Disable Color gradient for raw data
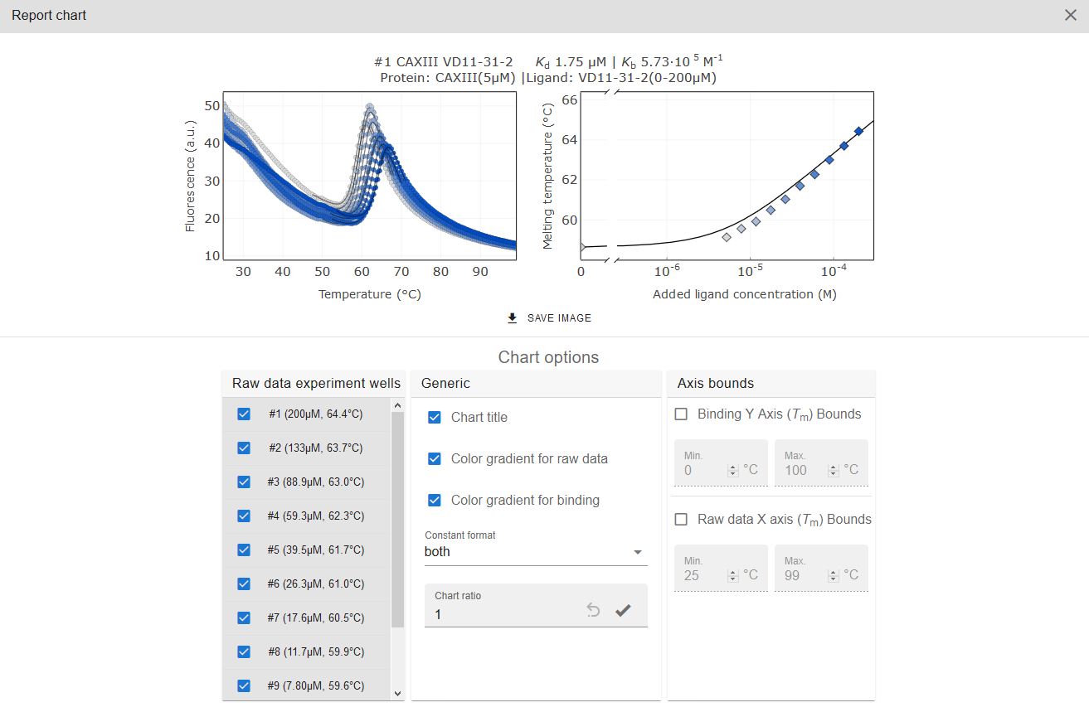This screenshot has width=1089, height=707. (434, 459)
